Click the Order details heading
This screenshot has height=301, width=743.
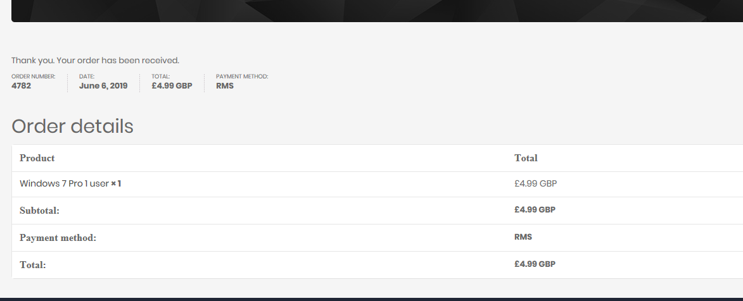(x=72, y=126)
